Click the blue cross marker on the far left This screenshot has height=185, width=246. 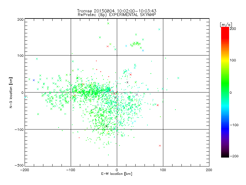point(34,80)
